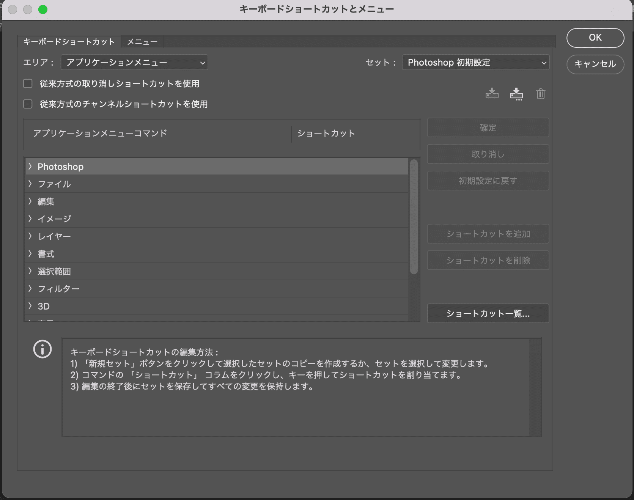
Task: Click the 初期設定に戻す button
Action: 488,181
